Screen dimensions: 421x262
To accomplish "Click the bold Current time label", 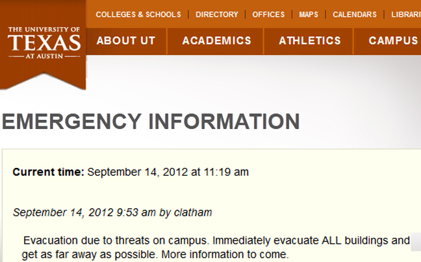I will coord(48,172).
